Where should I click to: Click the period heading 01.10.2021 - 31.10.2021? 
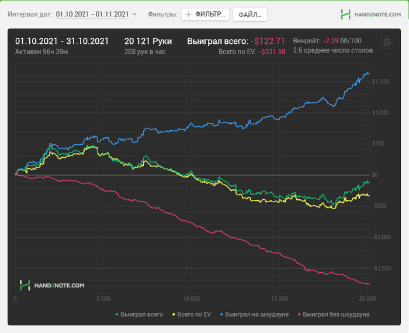point(62,41)
